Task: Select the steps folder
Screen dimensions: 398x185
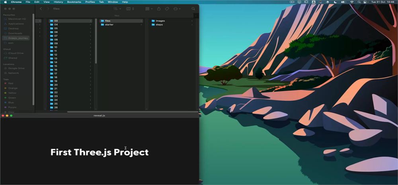Action: (172, 25)
